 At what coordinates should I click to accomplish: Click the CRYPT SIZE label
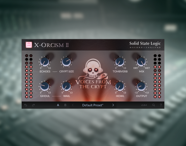[x=67, y=72]
